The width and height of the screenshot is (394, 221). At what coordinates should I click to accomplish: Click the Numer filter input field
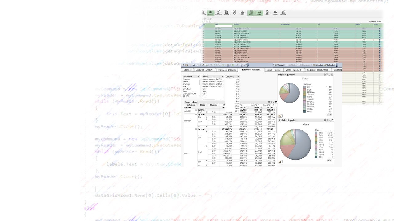(x=223, y=26)
